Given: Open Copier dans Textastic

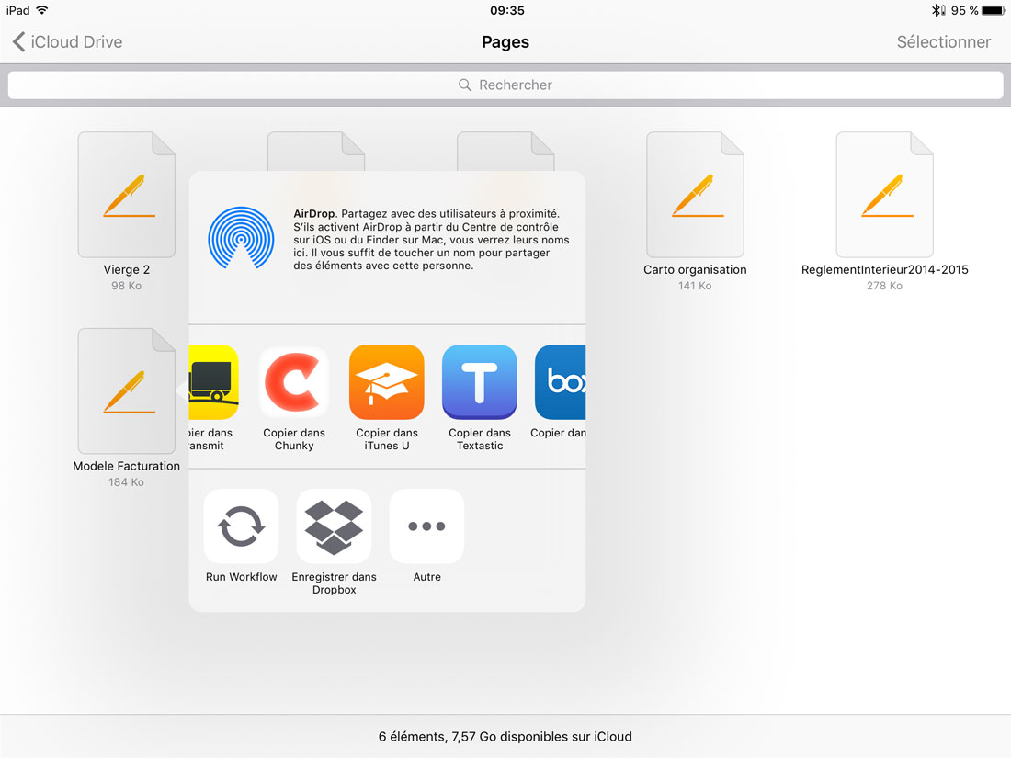Looking at the screenshot, I should pyautogui.click(x=480, y=382).
